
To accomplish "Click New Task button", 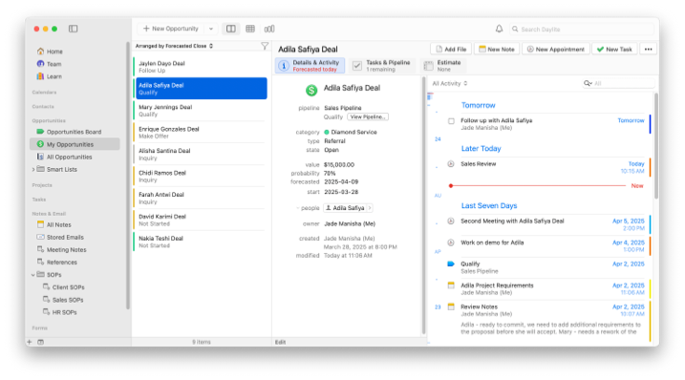I will (x=614, y=50).
